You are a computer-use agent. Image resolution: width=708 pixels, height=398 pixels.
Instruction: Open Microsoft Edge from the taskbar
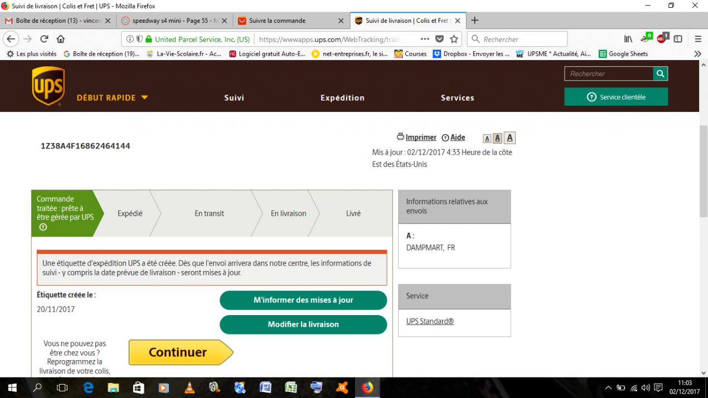click(x=89, y=388)
